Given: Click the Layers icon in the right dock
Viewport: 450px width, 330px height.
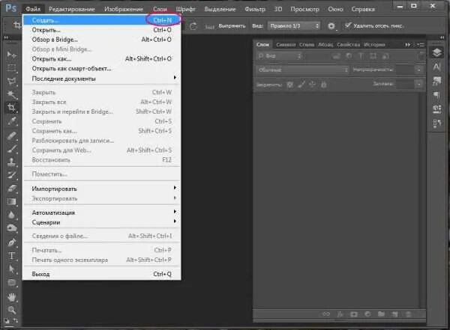Looking at the screenshot, I should click(436, 52).
